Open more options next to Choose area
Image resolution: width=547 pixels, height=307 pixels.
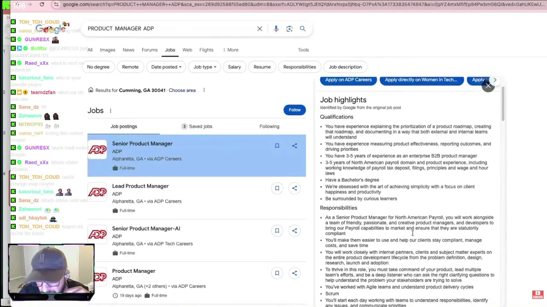[204, 90]
